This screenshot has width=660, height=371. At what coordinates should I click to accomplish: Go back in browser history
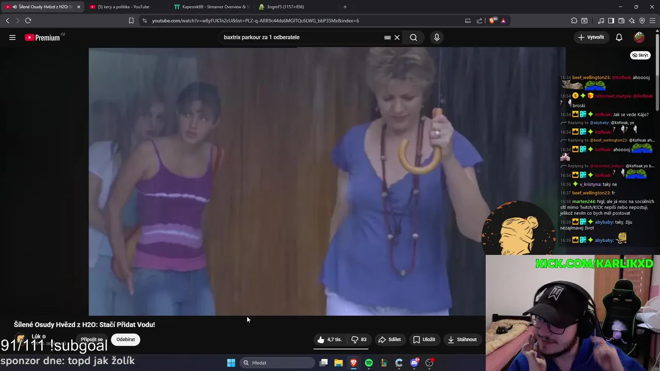pyautogui.click(x=7, y=21)
